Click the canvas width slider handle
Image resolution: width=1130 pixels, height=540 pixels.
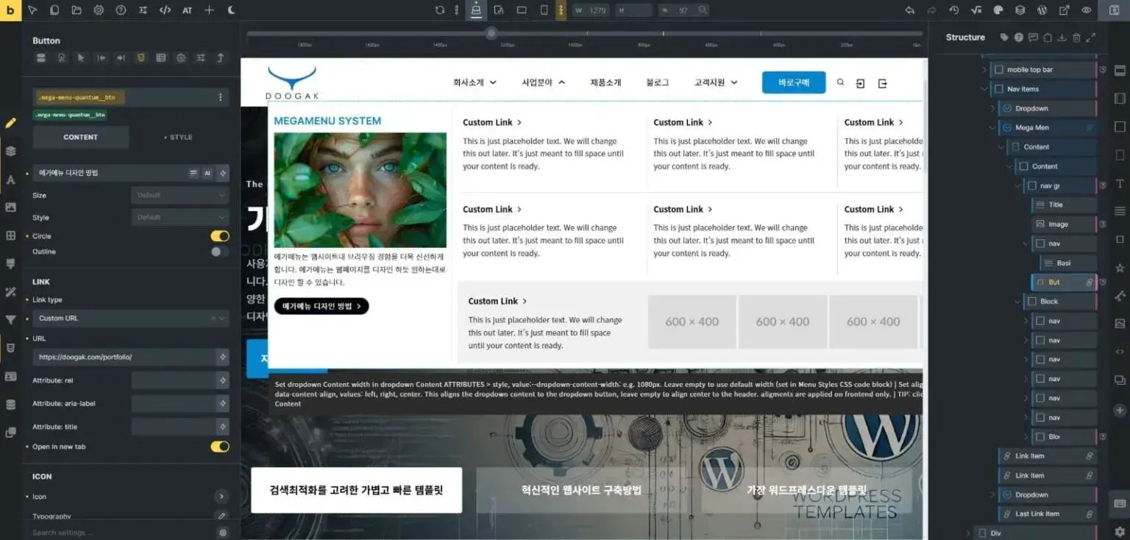[x=491, y=33]
